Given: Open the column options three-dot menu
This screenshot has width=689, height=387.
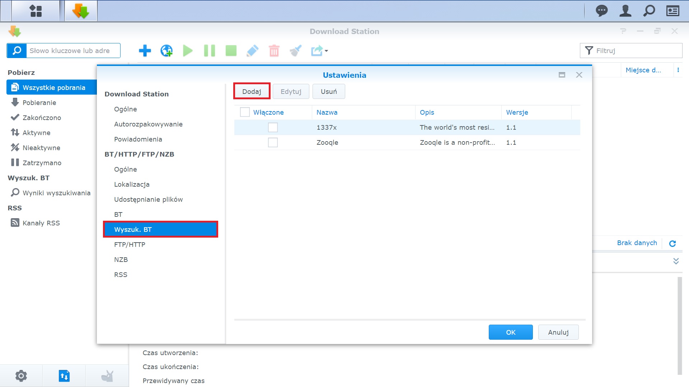Looking at the screenshot, I should pyautogui.click(x=678, y=70).
